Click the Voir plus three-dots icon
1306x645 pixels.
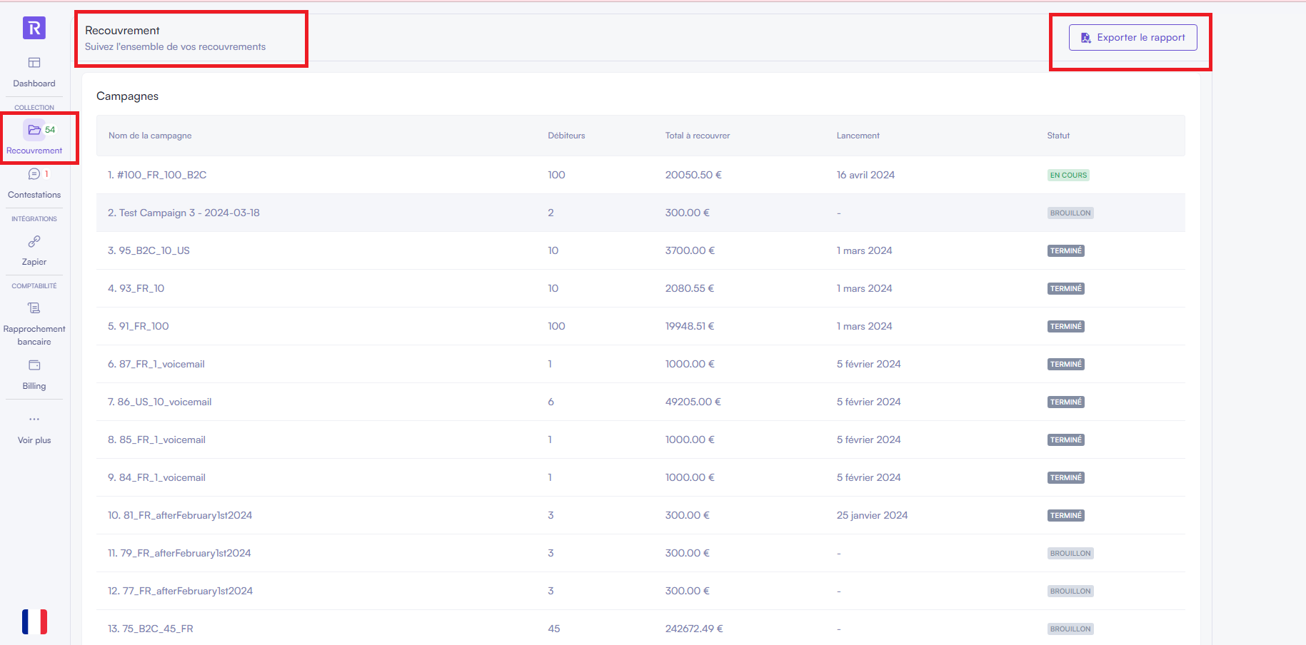click(34, 419)
